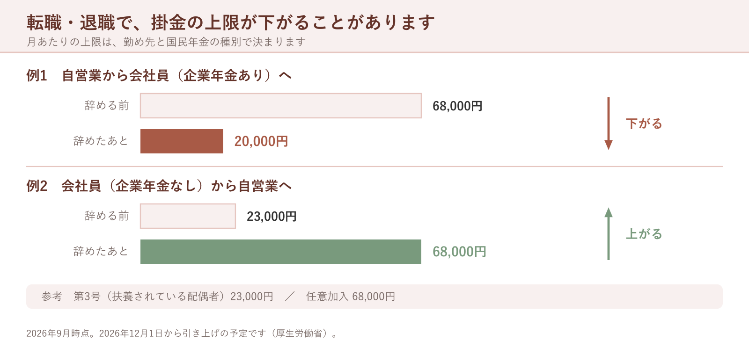
Task: Click the subtitle 月あたりの上限は text
Action: (x=166, y=42)
